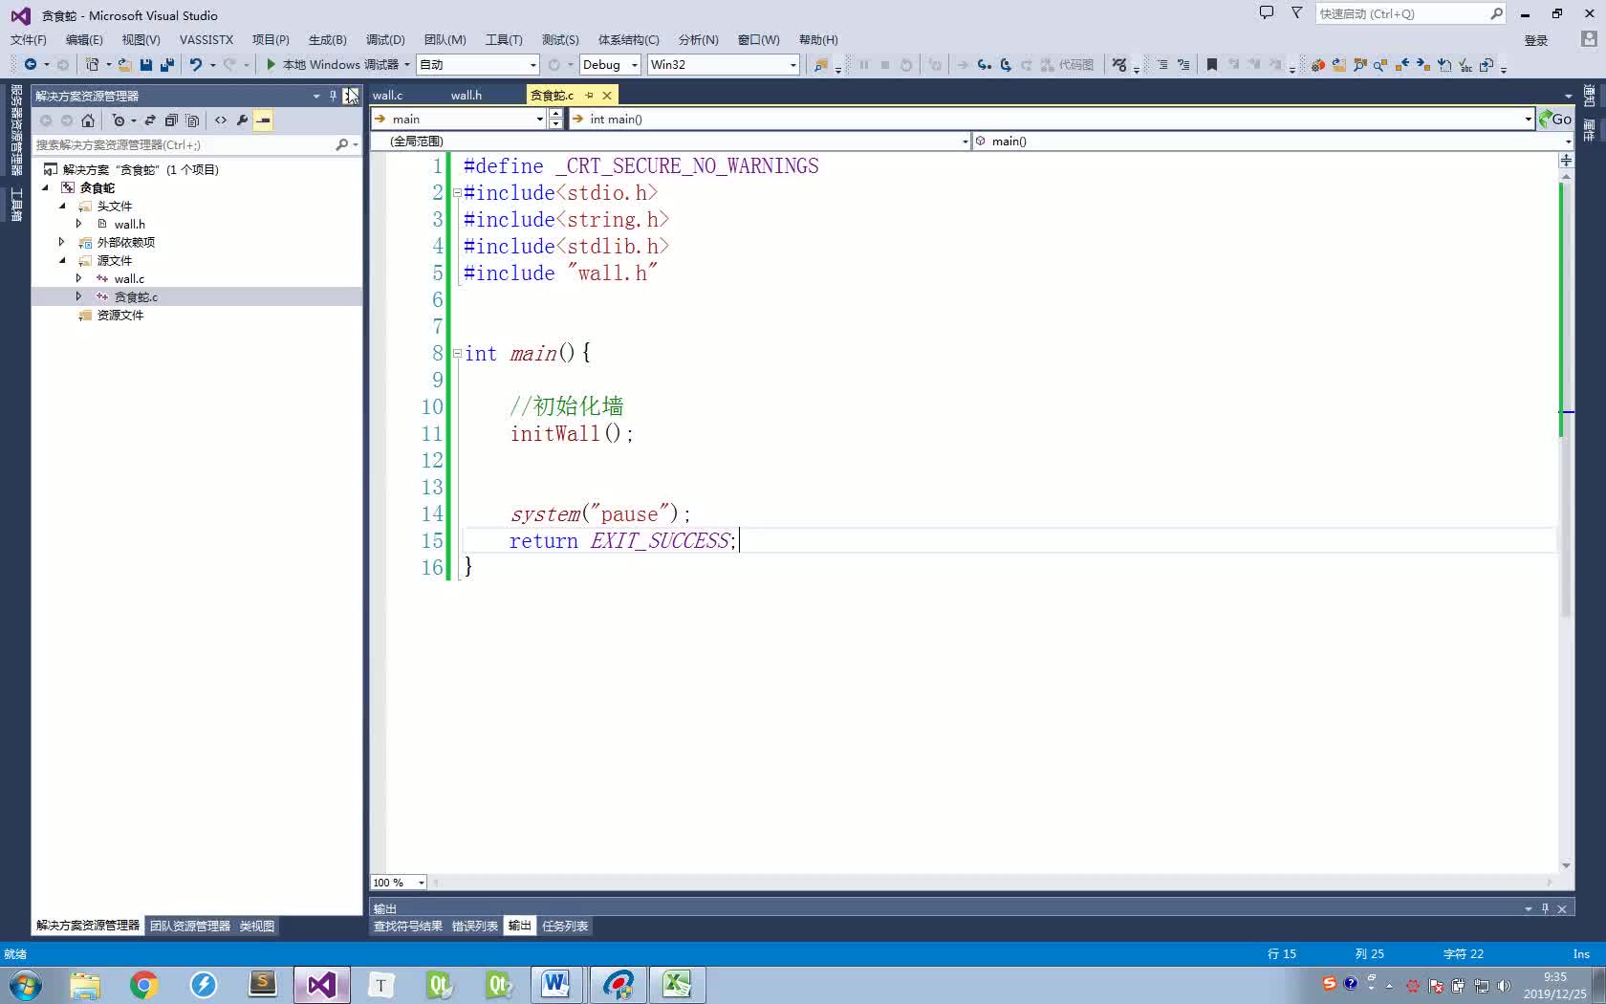Open Word from the Windows taskbar

tap(556, 984)
